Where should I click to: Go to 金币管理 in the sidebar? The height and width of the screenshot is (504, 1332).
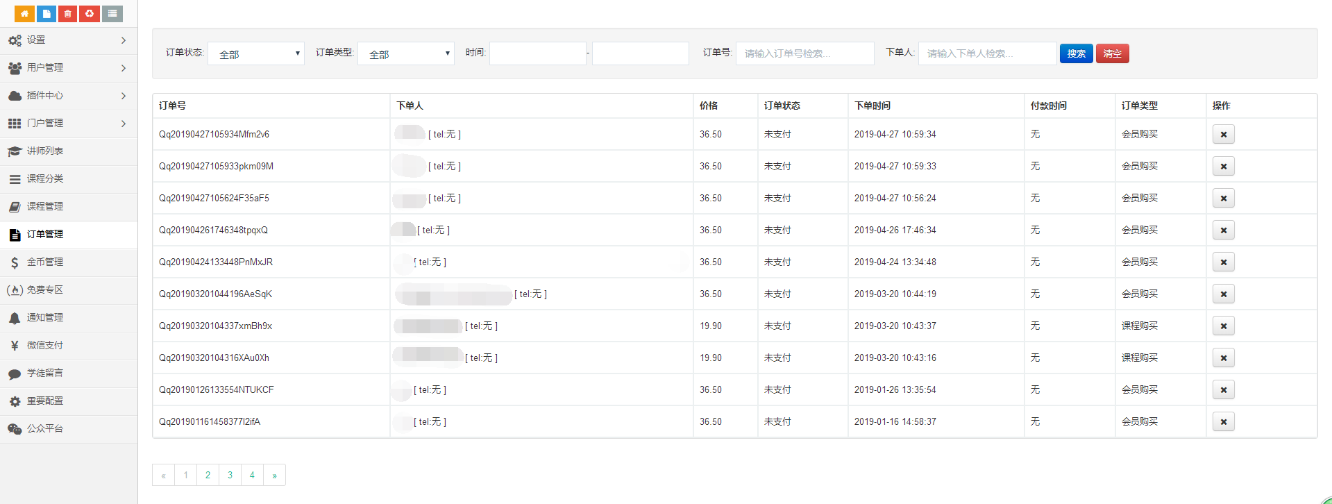click(x=46, y=262)
